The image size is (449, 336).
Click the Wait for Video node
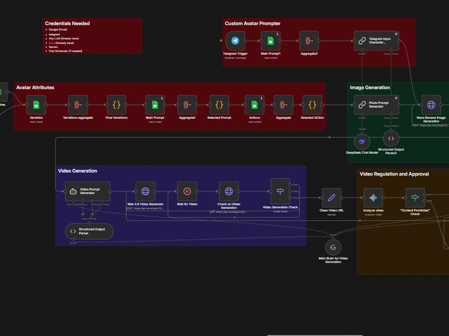point(187,191)
